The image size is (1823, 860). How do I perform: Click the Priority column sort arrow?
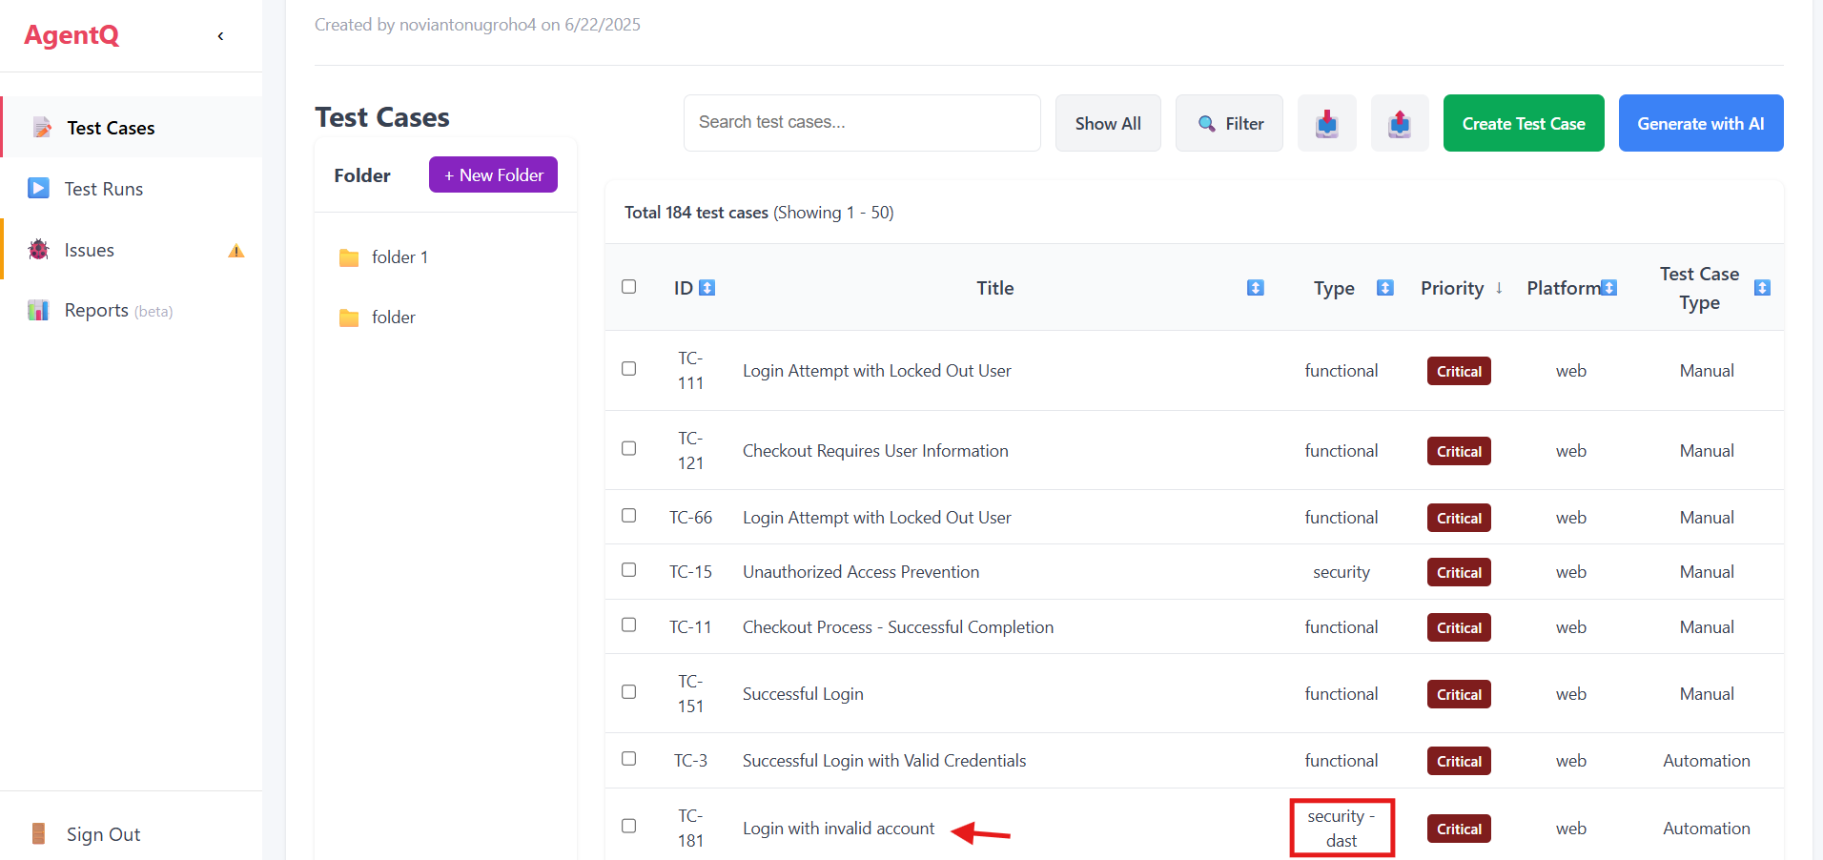(x=1499, y=288)
